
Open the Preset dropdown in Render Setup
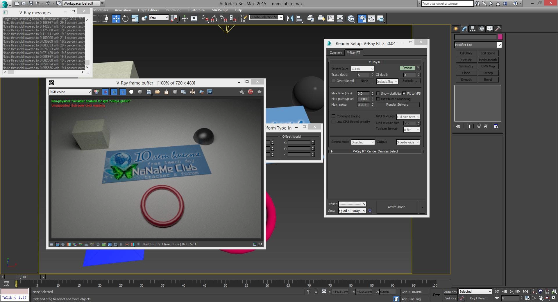pyautogui.click(x=352, y=204)
